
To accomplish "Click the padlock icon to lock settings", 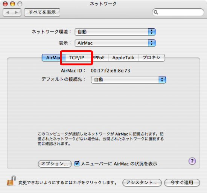I will (11, 181).
